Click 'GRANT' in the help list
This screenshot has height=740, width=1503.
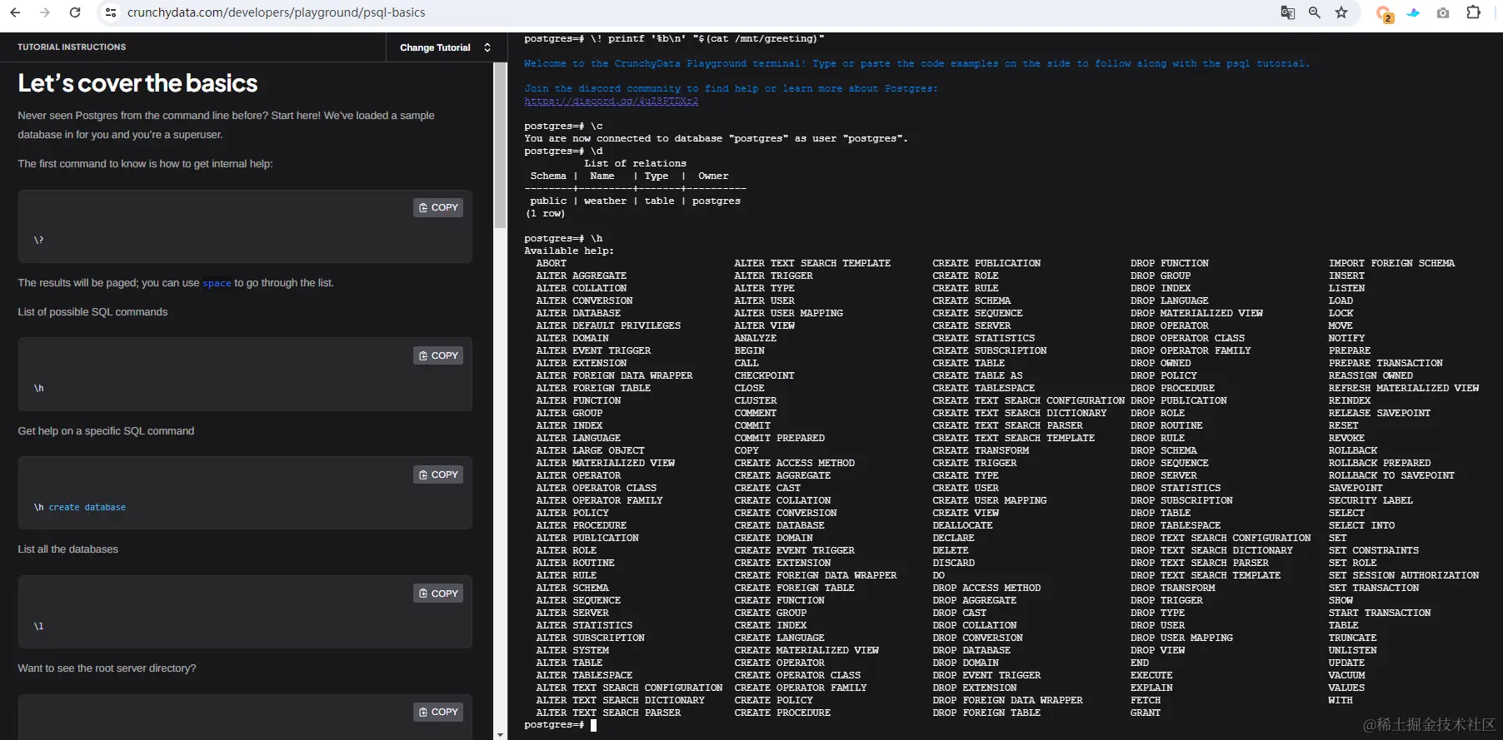click(x=1145, y=713)
